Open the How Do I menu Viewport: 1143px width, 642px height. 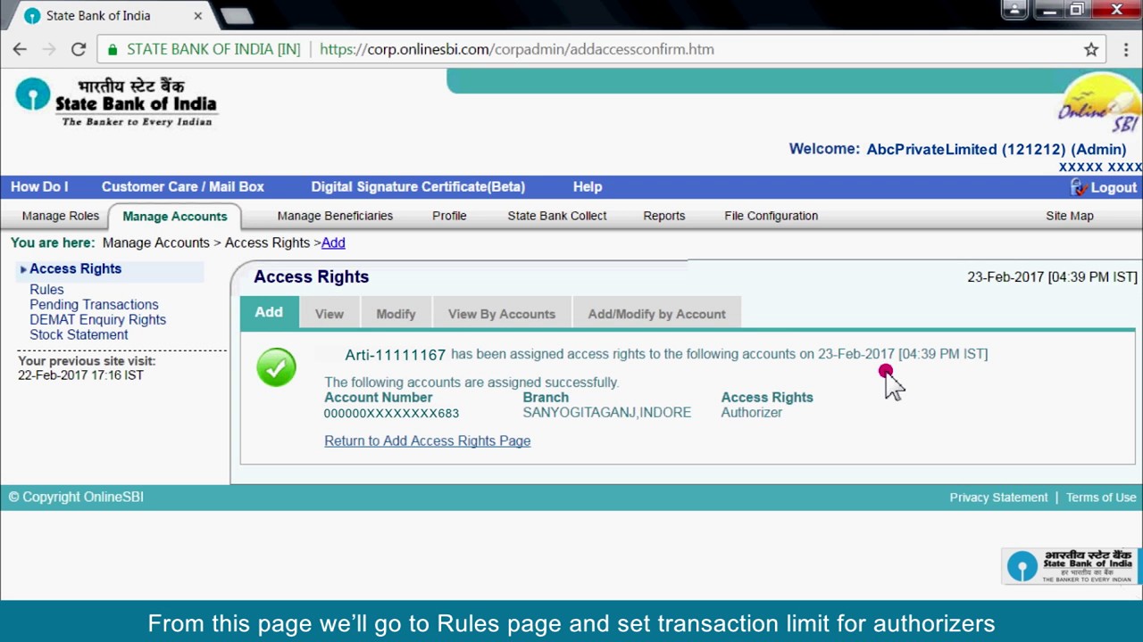click(39, 186)
